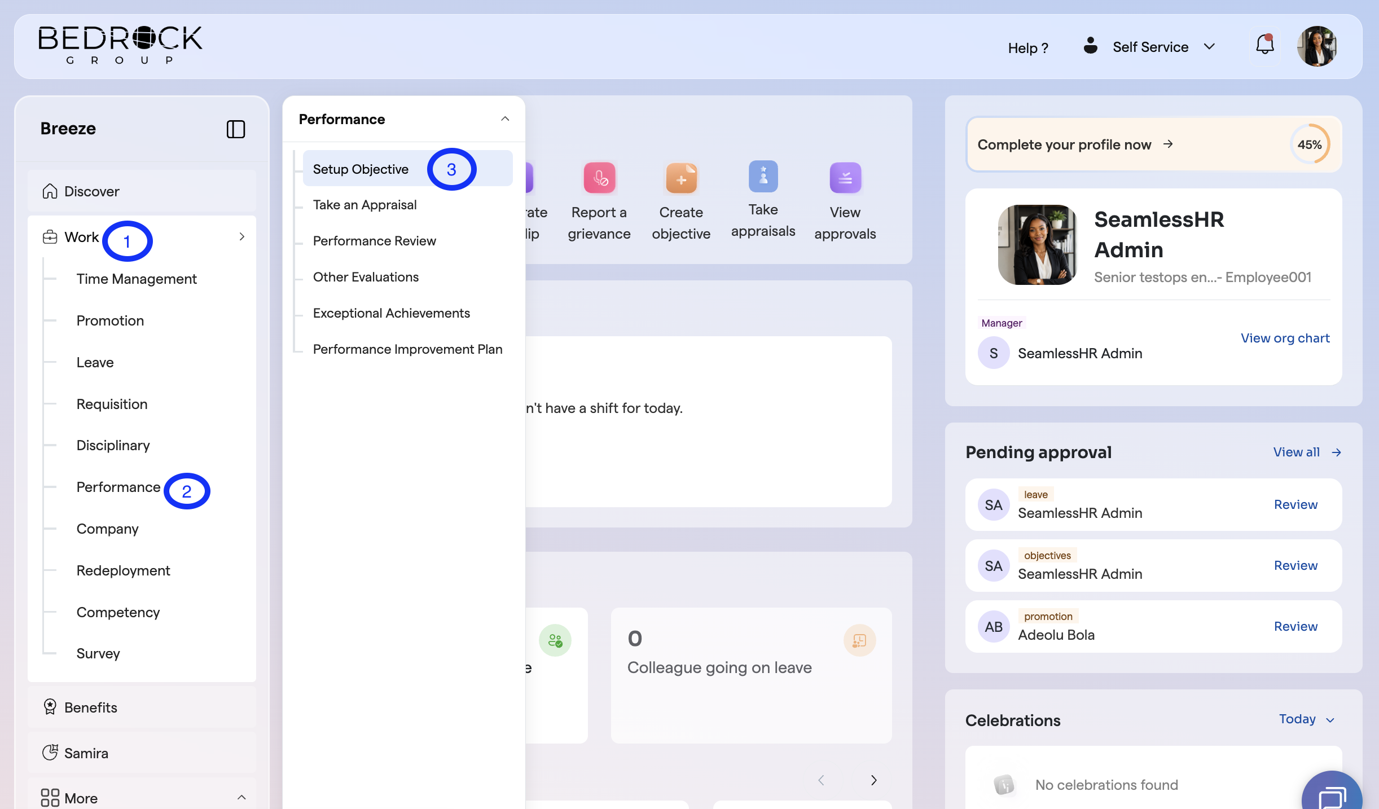The width and height of the screenshot is (1379, 809).
Task: Open Redeployment in Work menu
Action: click(123, 570)
